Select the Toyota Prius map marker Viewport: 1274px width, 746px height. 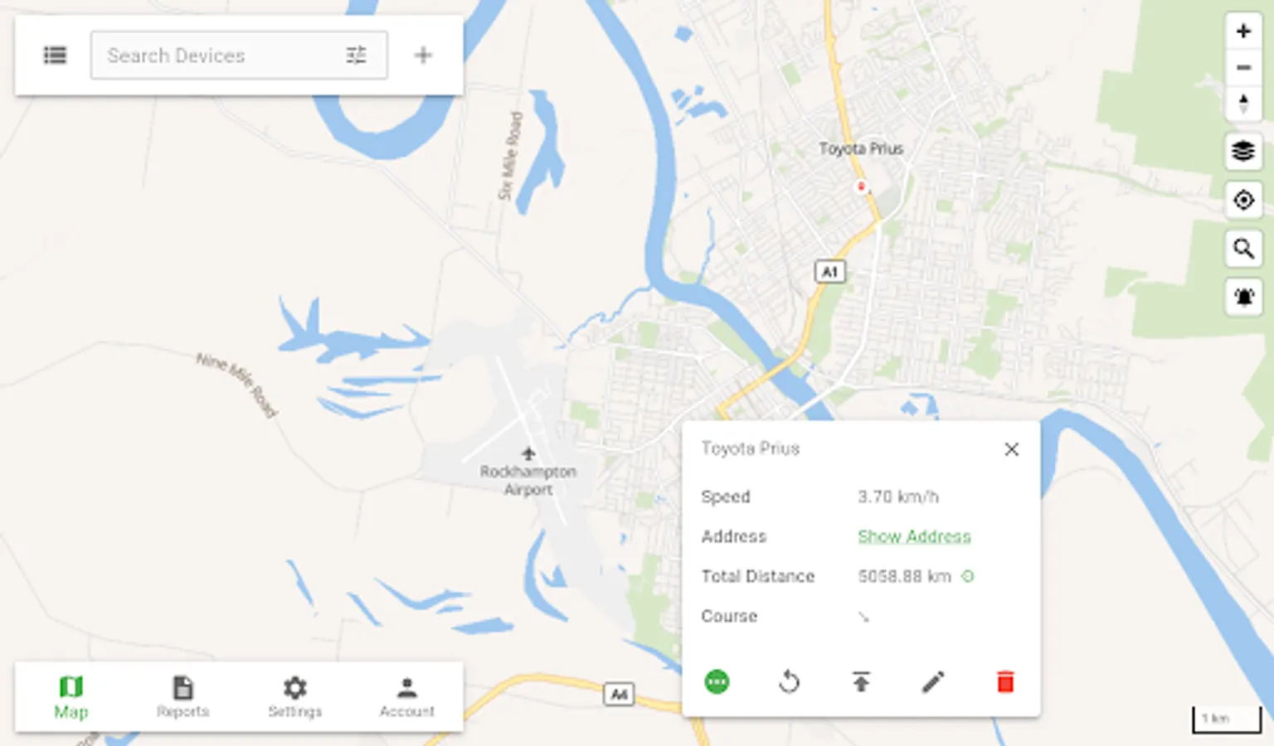pos(861,186)
